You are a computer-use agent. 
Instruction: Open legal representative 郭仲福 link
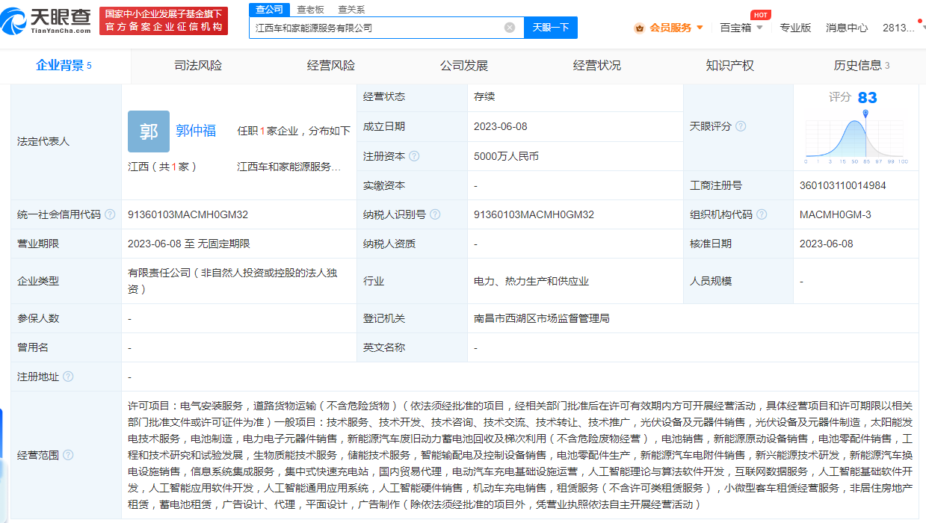[196, 131]
